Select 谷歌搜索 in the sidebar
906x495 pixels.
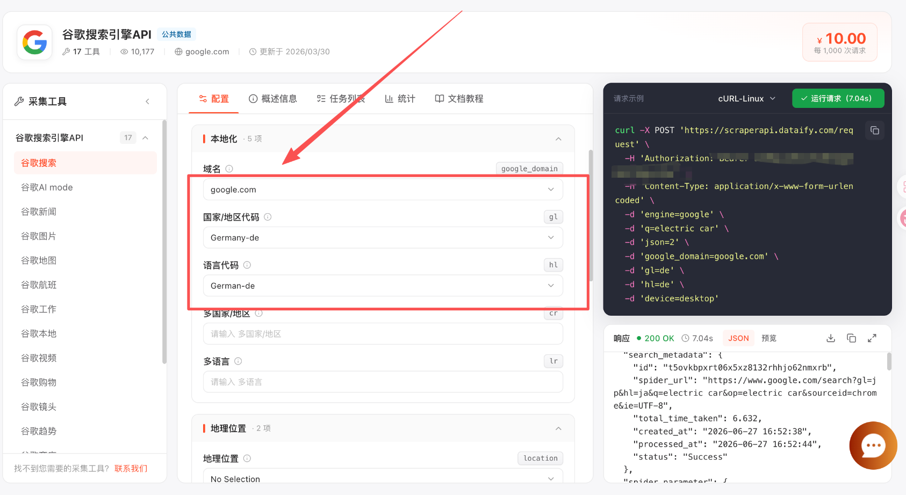[x=85, y=163]
